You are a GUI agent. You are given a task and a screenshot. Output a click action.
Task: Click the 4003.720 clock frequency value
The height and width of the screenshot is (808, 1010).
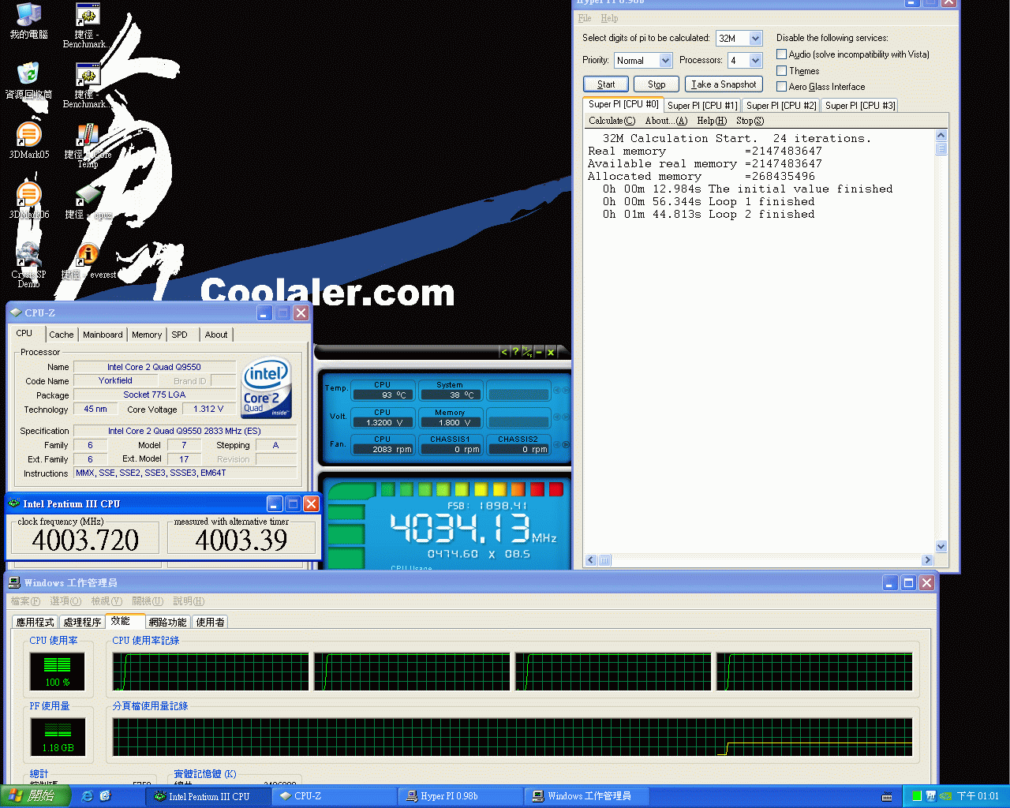click(x=85, y=541)
